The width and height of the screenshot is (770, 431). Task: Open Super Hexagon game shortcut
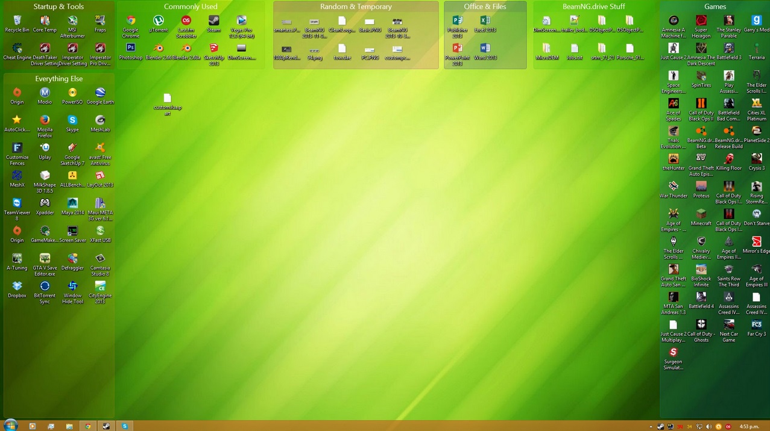[701, 27]
